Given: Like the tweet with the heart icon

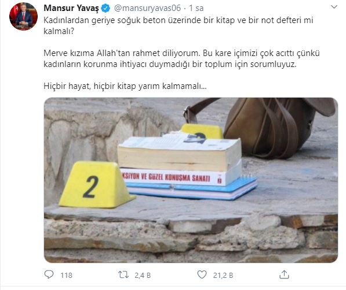Looking at the screenshot, I should click(x=202, y=274).
